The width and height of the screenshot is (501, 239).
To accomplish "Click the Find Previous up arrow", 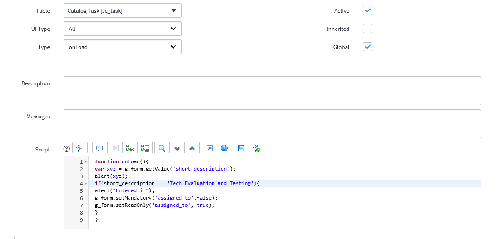I will [x=192, y=148].
